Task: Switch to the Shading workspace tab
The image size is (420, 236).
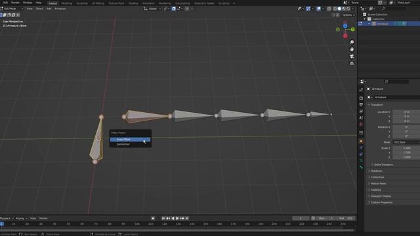Action: pyautogui.click(x=133, y=3)
